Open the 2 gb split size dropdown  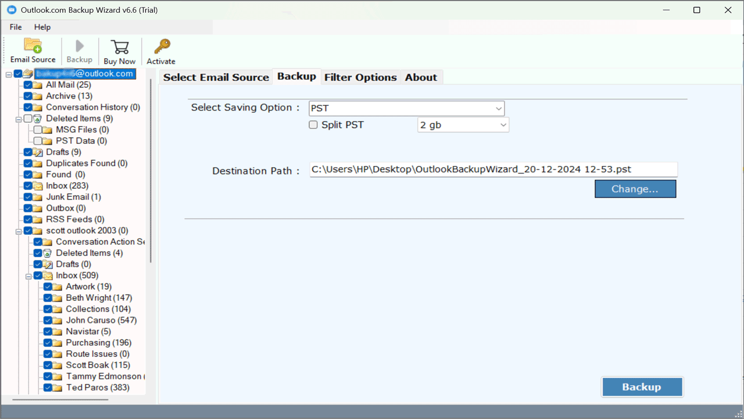coord(463,125)
